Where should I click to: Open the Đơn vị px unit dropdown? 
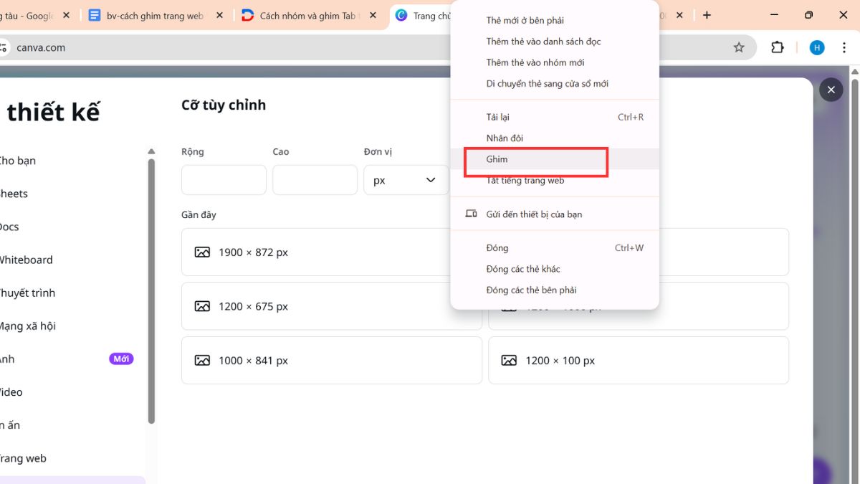[406, 180]
